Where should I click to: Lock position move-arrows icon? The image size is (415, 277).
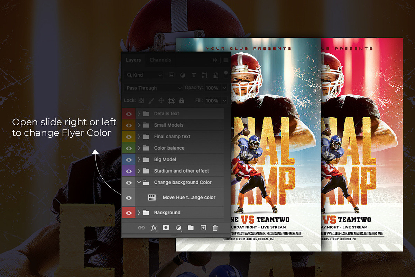point(161,100)
